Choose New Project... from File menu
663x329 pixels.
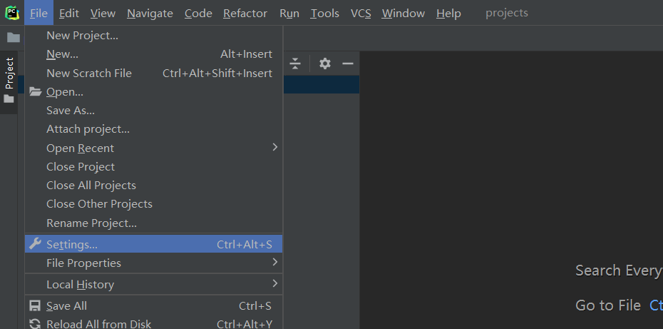153,36
